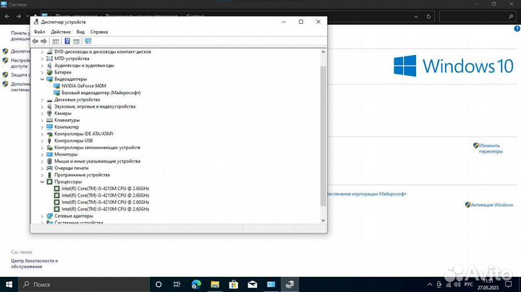This screenshot has height=292, width=521.
Task: Click the scan for hardware changes monitor icon
Action: click(88, 41)
